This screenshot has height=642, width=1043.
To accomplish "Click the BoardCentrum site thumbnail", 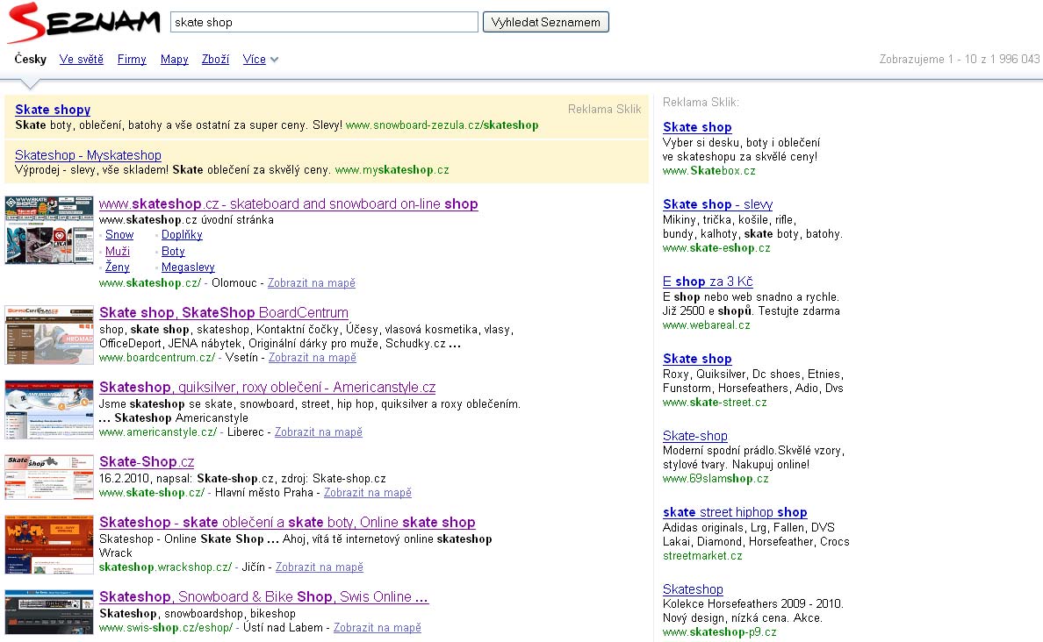I will [x=49, y=335].
